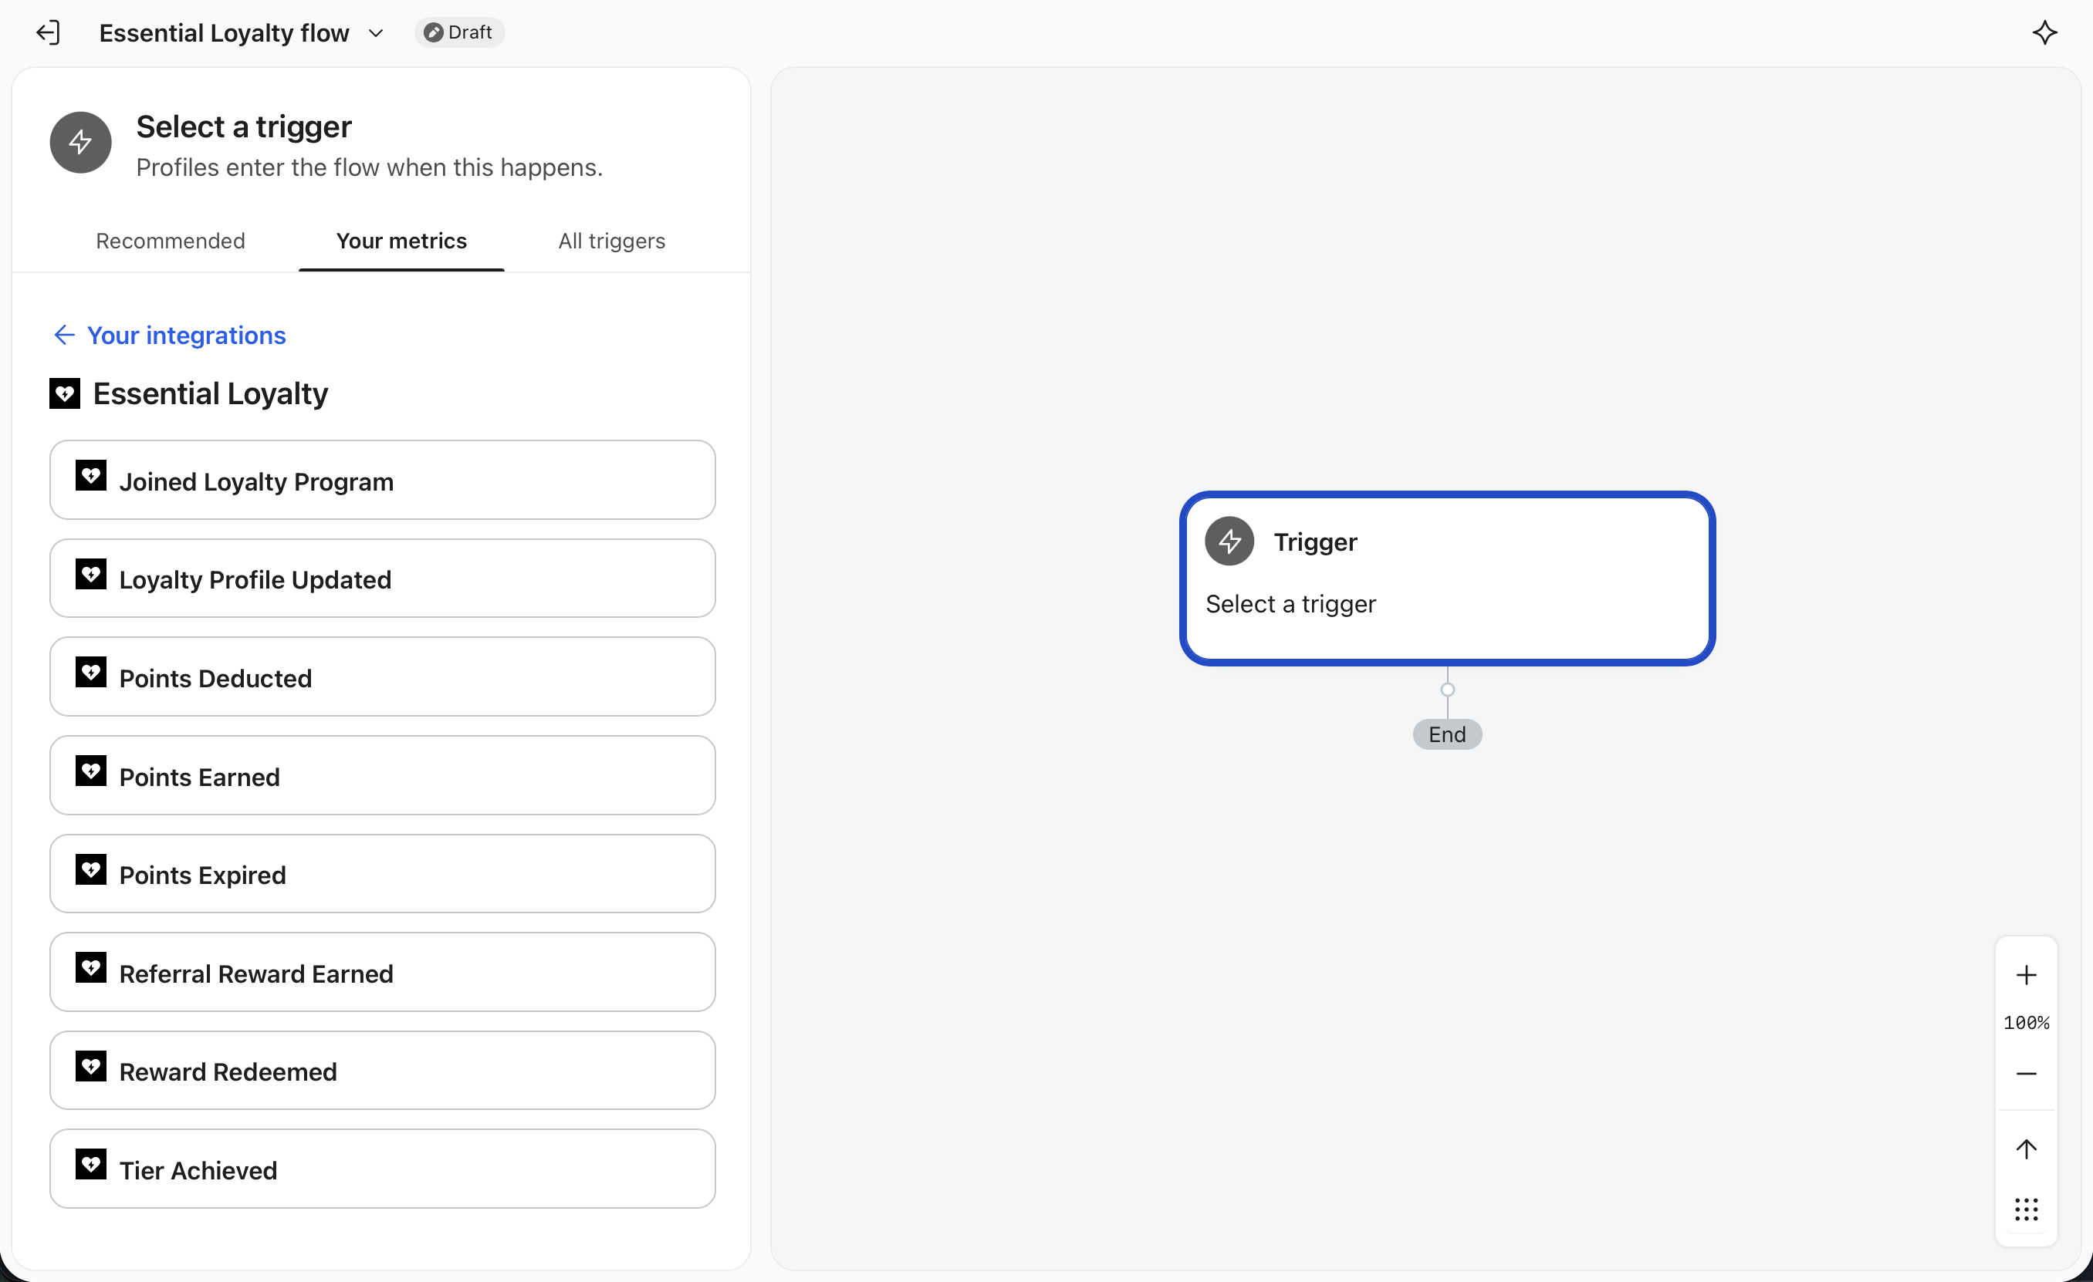Viewport: 2093px width, 1282px height.
Task: Click 'Profiles enter the flow when this happens.' text
Action: coord(370,167)
